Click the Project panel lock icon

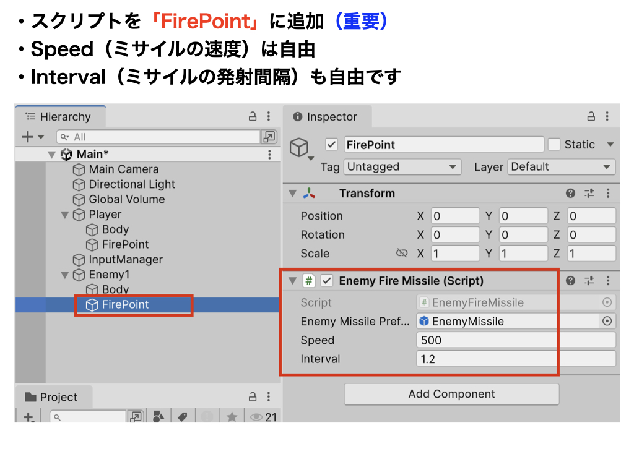[x=253, y=397]
